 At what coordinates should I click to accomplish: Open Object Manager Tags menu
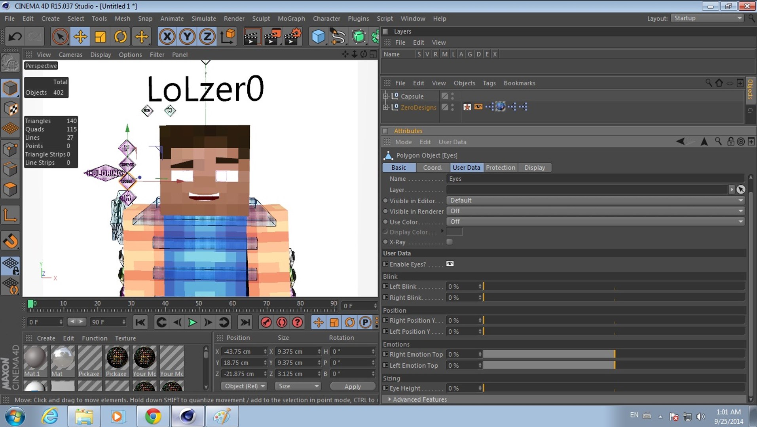point(489,83)
